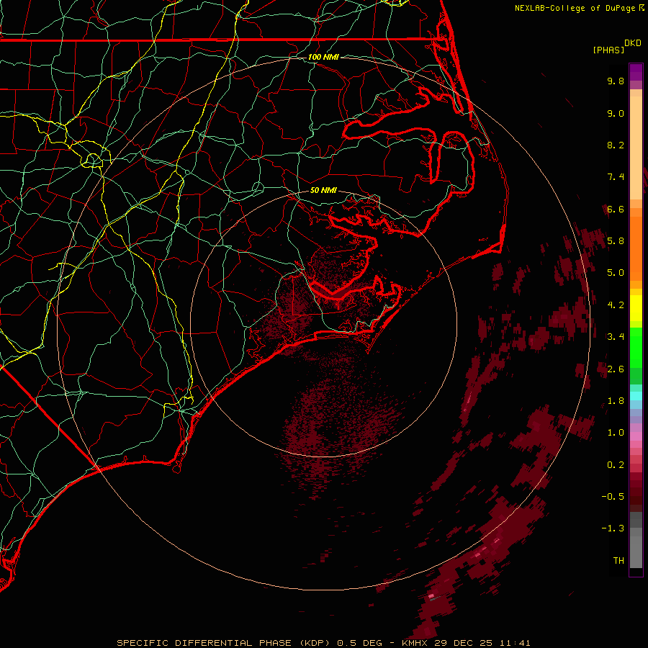
Task: Click the 50 NMI range ring label
Action: pyautogui.click(x=323, y=190)
